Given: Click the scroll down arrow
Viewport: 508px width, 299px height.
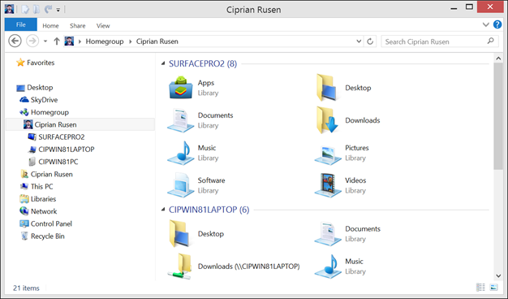Looking at the screenshot, I should pyautogui.click(x=498, y=276).
